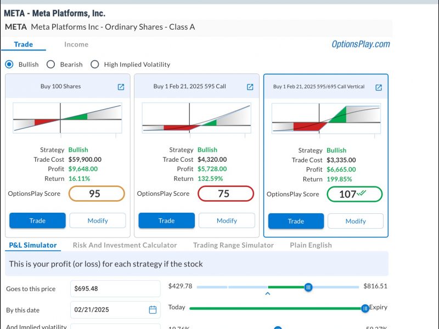Open Risk And Investment Calculator tab
Image resolution: width=439 pixels, height=329 pixels.
(125, 245)
